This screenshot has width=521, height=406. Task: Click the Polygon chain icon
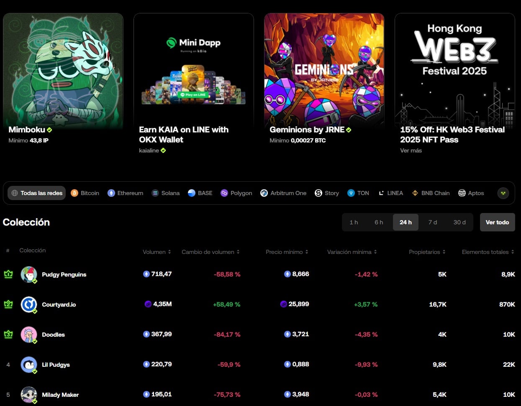click(x=224, y=193)
